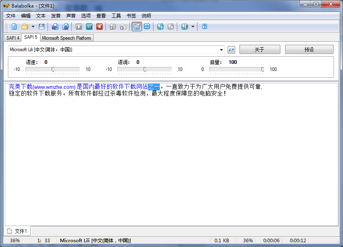Click the refresh voice list icon

coord(231,50)
